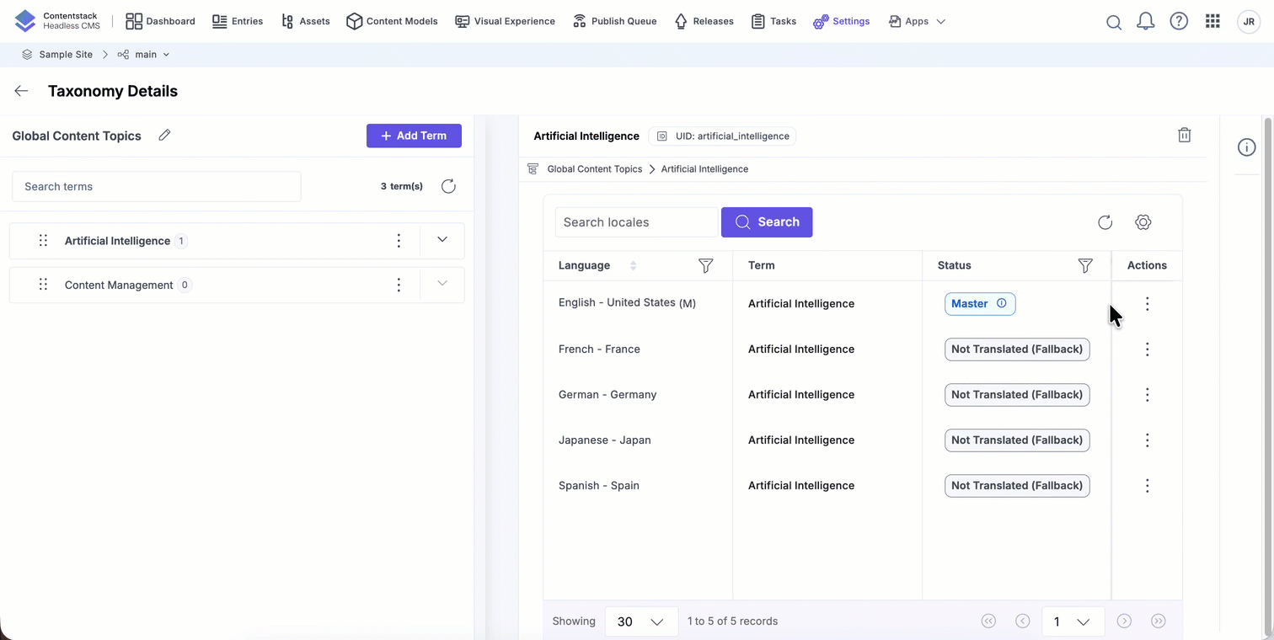
Task: Focus the Search locales input
Action: click(636, 222)
